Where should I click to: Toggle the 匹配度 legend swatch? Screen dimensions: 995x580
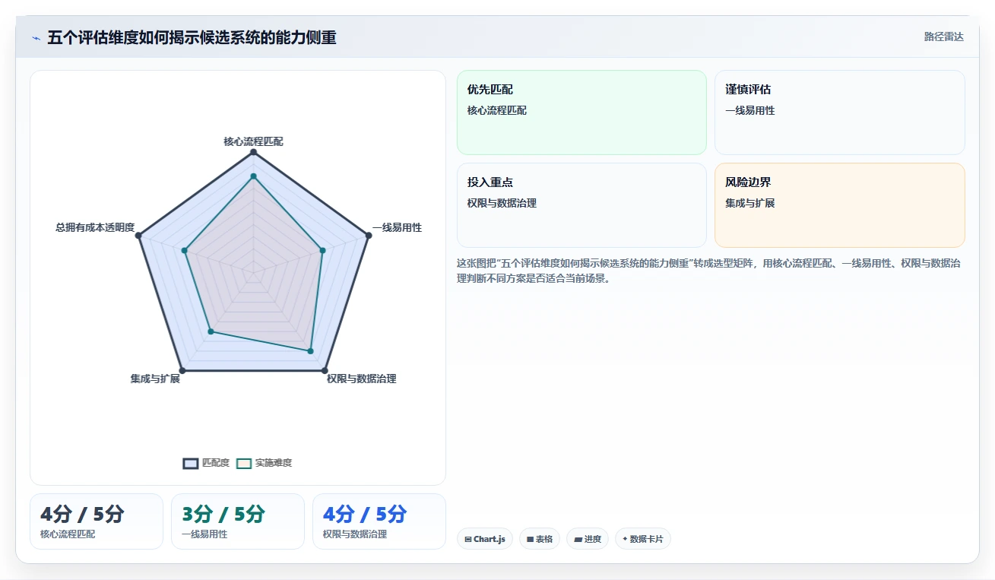coord(191,463)
